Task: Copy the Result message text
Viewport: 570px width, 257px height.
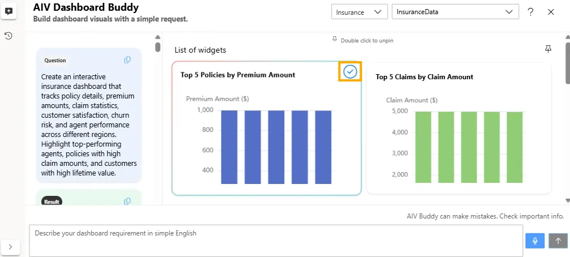Action: [127, 201]
